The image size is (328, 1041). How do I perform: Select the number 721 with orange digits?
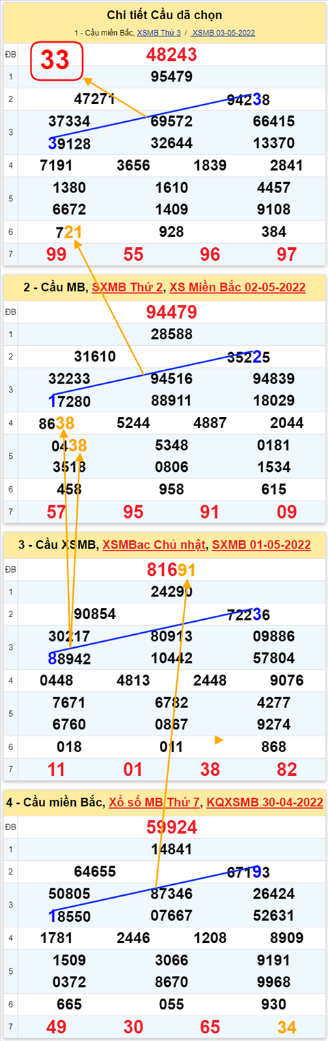pyautogui.click(x=68, y=232)
